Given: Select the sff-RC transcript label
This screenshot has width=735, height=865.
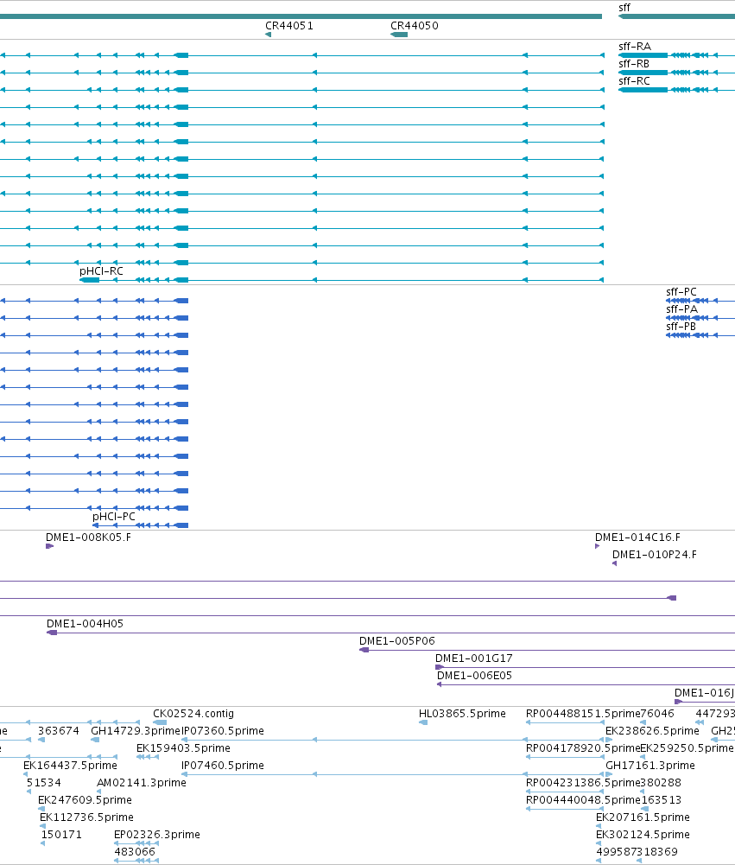Looking at the screenshot, I should [x=634, y=80].
